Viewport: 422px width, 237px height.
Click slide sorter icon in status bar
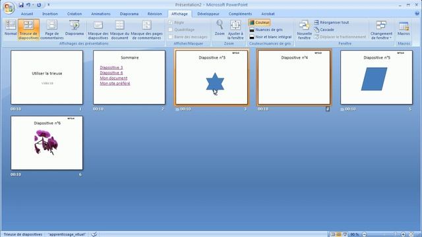coord(338,234)
